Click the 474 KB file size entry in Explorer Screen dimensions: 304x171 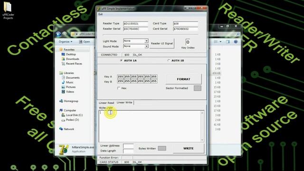click(217, 73)
